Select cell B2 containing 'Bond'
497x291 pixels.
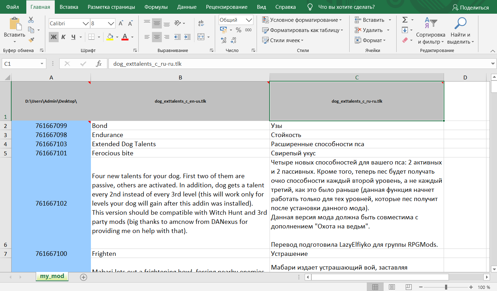[x=180, y=125]
